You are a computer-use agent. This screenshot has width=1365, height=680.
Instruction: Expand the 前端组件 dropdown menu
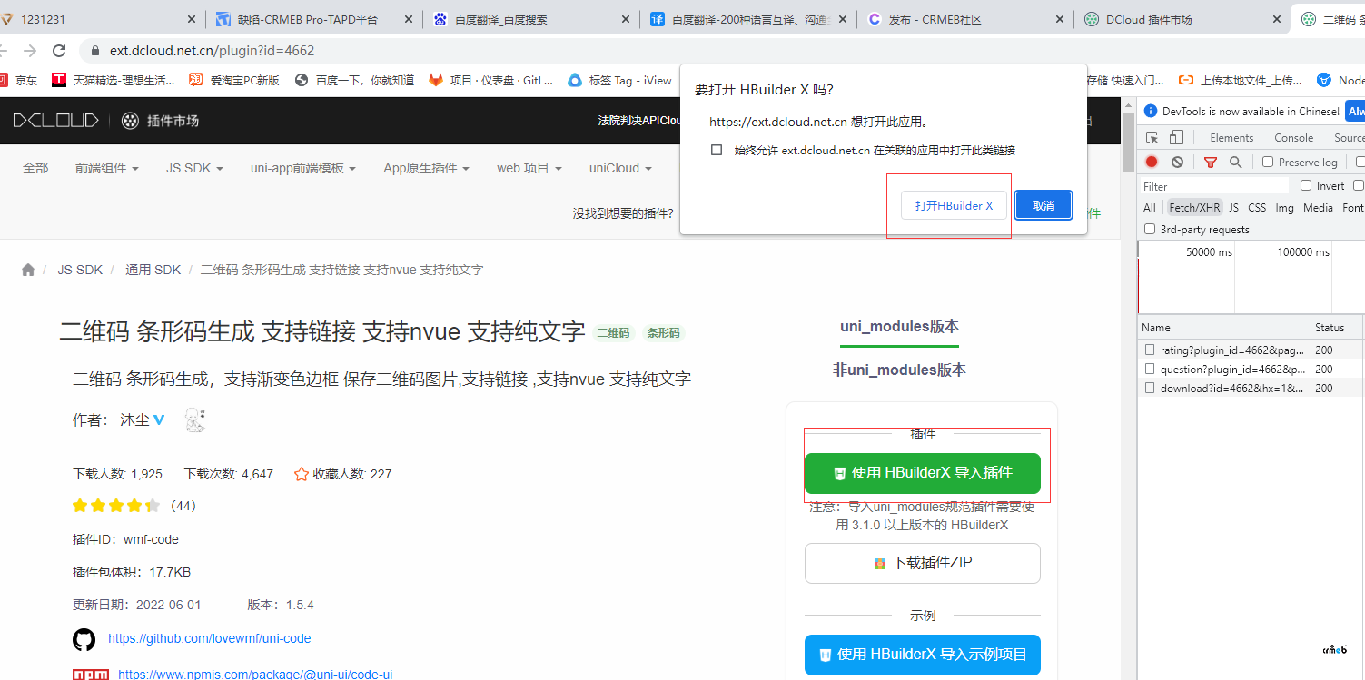tap(106, 168)
